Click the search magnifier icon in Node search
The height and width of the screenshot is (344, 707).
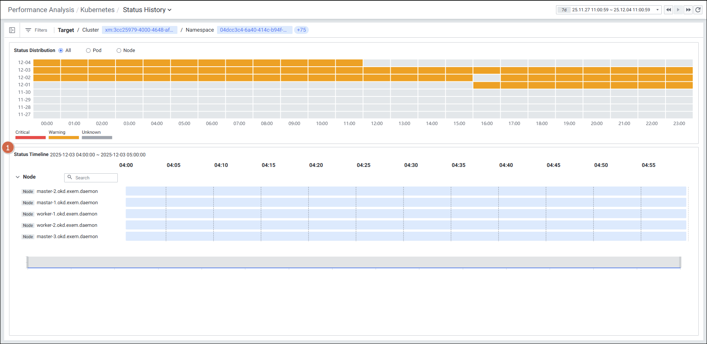pyautogui.click(x=70, y=177)
